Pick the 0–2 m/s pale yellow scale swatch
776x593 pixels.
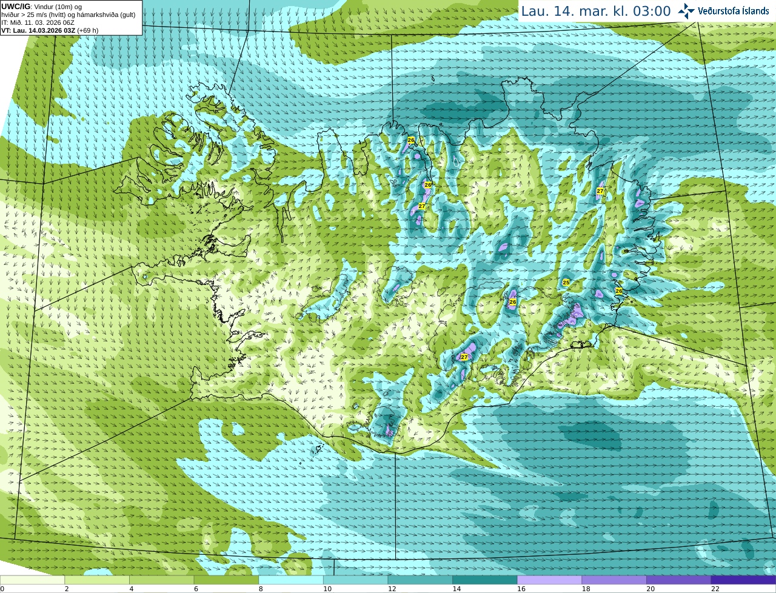click(x=32, y=580)
